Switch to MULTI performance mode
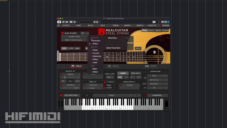Viewport: 227px width, 128px height. [113, 66]
